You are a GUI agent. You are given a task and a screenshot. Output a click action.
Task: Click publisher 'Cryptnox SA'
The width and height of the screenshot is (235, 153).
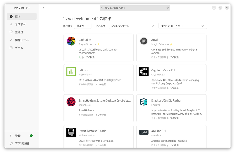tap(158, 75)
